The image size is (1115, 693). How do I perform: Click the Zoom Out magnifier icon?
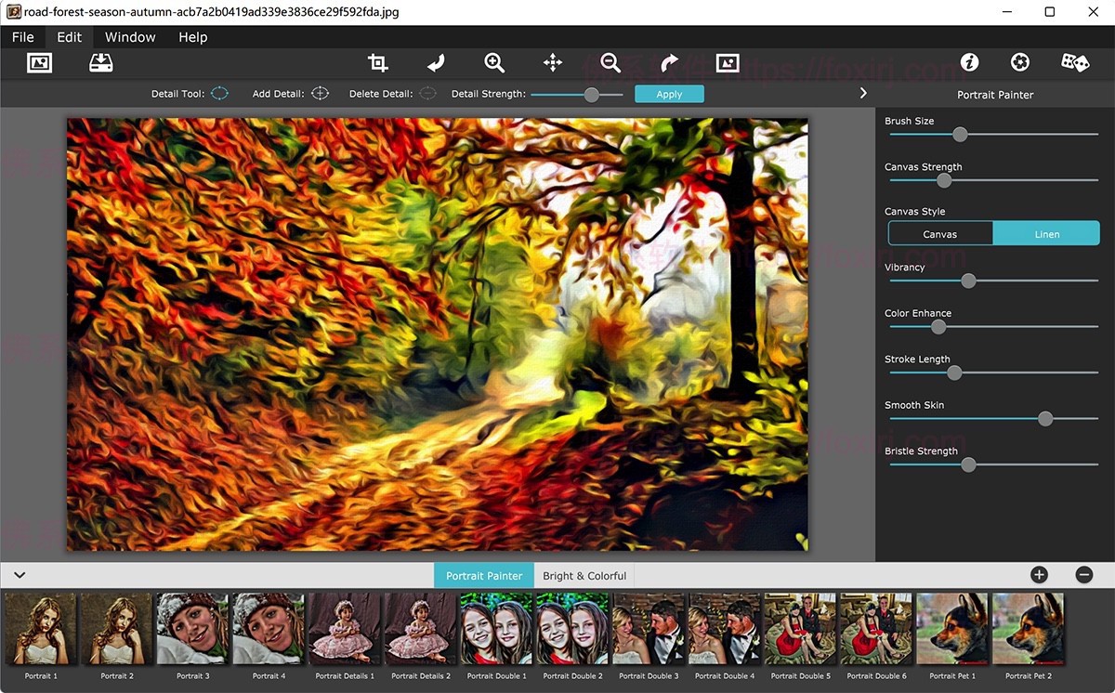pos(610,62)
